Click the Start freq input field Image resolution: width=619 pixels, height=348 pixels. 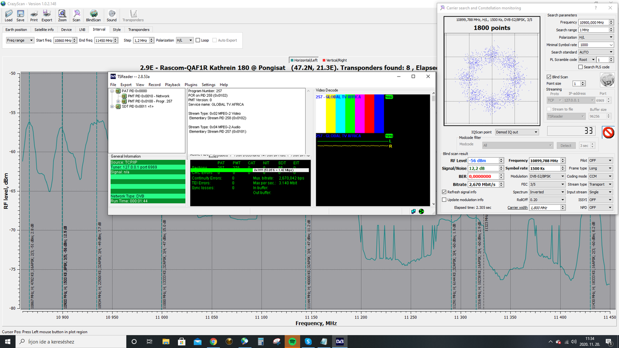pyautogui.click(x=63, y=40)
